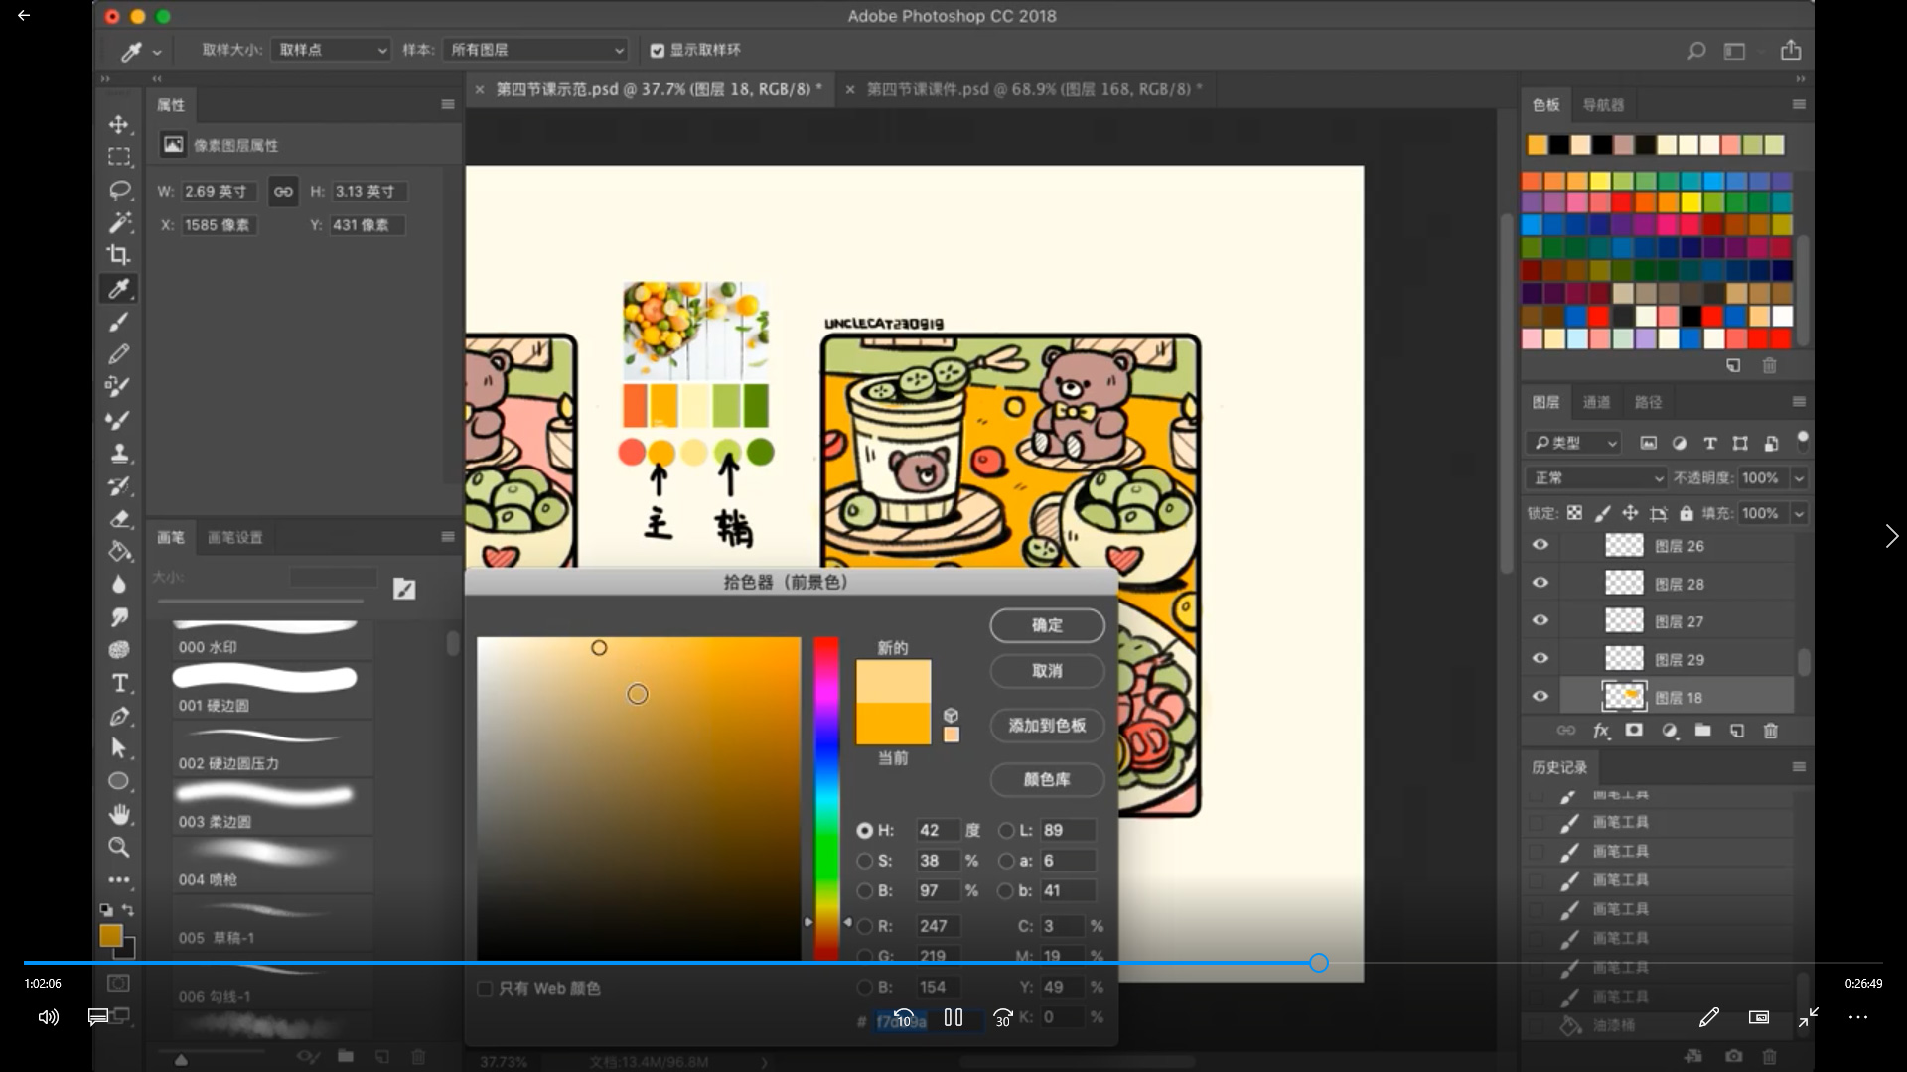
Task: Select the Ellipse shape tool
Action: tap(119, 781)
